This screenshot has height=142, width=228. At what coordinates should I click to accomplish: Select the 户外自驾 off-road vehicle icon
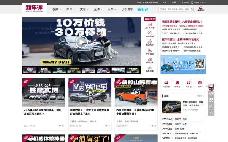[x=150, y=51]
